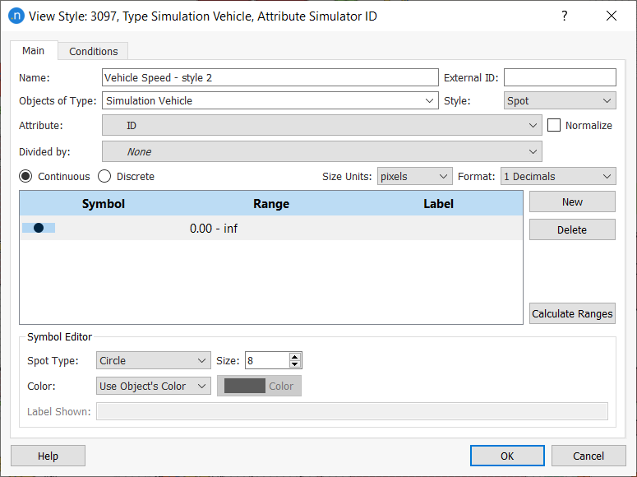The width and height of the screenshot is (637, 477).
Task: Decrease Size with spinner down arrow
Action: pyautogui.click(x=296, y=364)
